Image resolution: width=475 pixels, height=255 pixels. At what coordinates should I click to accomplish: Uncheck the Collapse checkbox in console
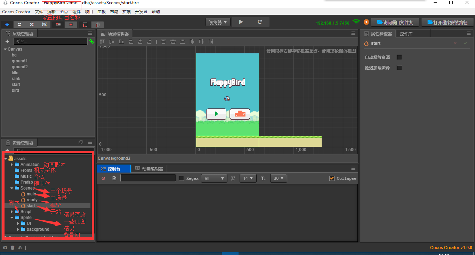[x=332, y=178]
